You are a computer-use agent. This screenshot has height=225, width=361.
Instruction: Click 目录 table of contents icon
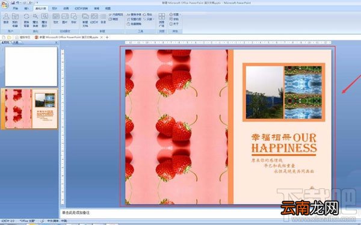coord(103,19)
